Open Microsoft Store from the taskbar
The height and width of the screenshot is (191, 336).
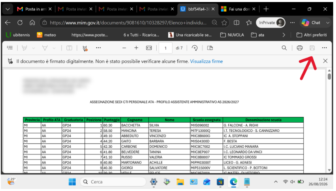click(x=220, y=182)
